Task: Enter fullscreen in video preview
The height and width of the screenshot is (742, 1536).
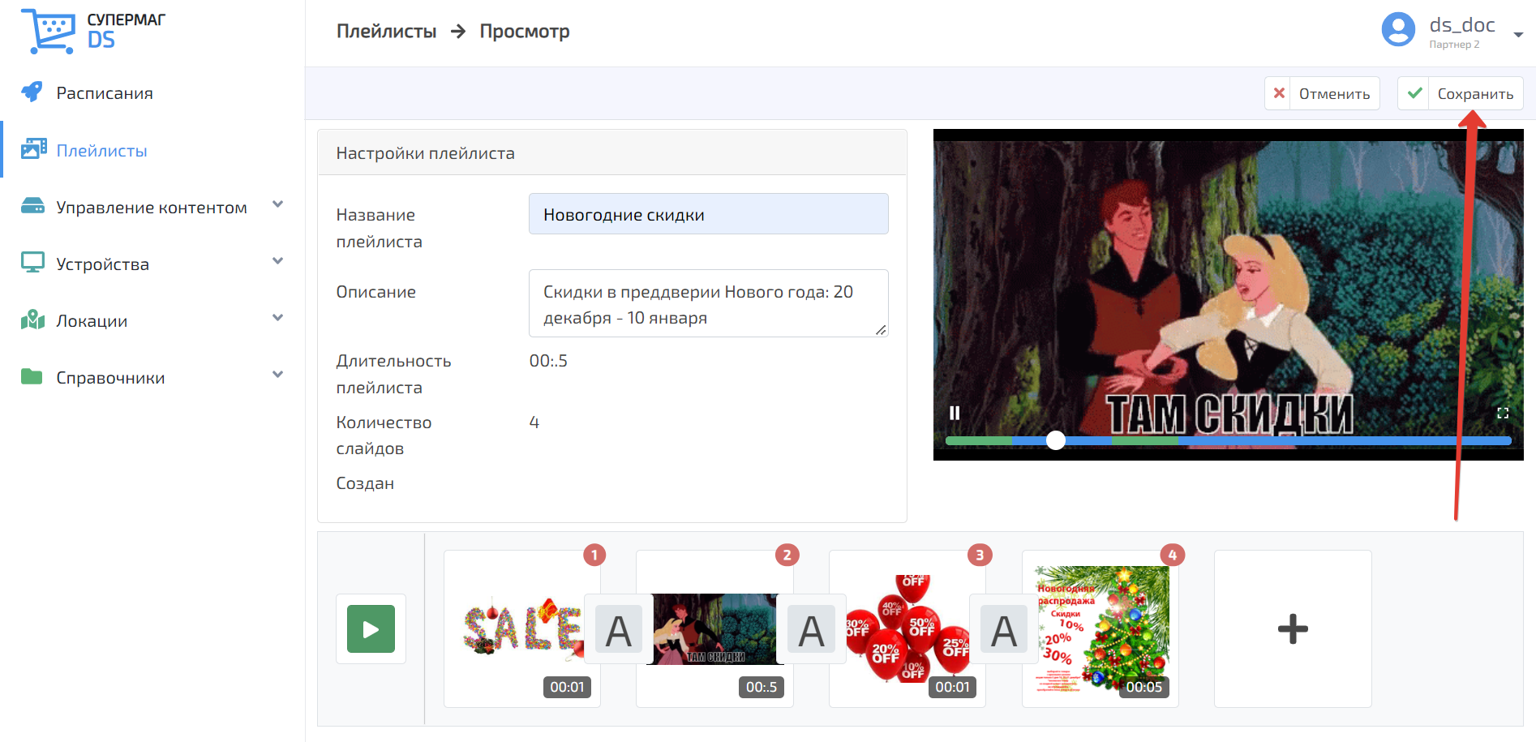Action: tap(1502, 413)
